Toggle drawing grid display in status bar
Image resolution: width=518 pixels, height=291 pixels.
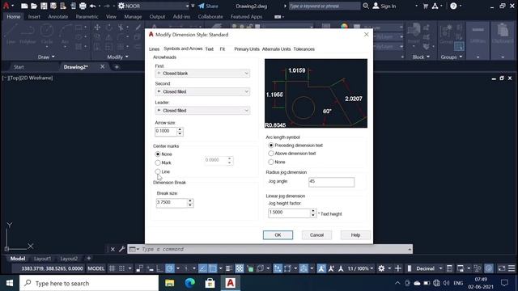112,268
